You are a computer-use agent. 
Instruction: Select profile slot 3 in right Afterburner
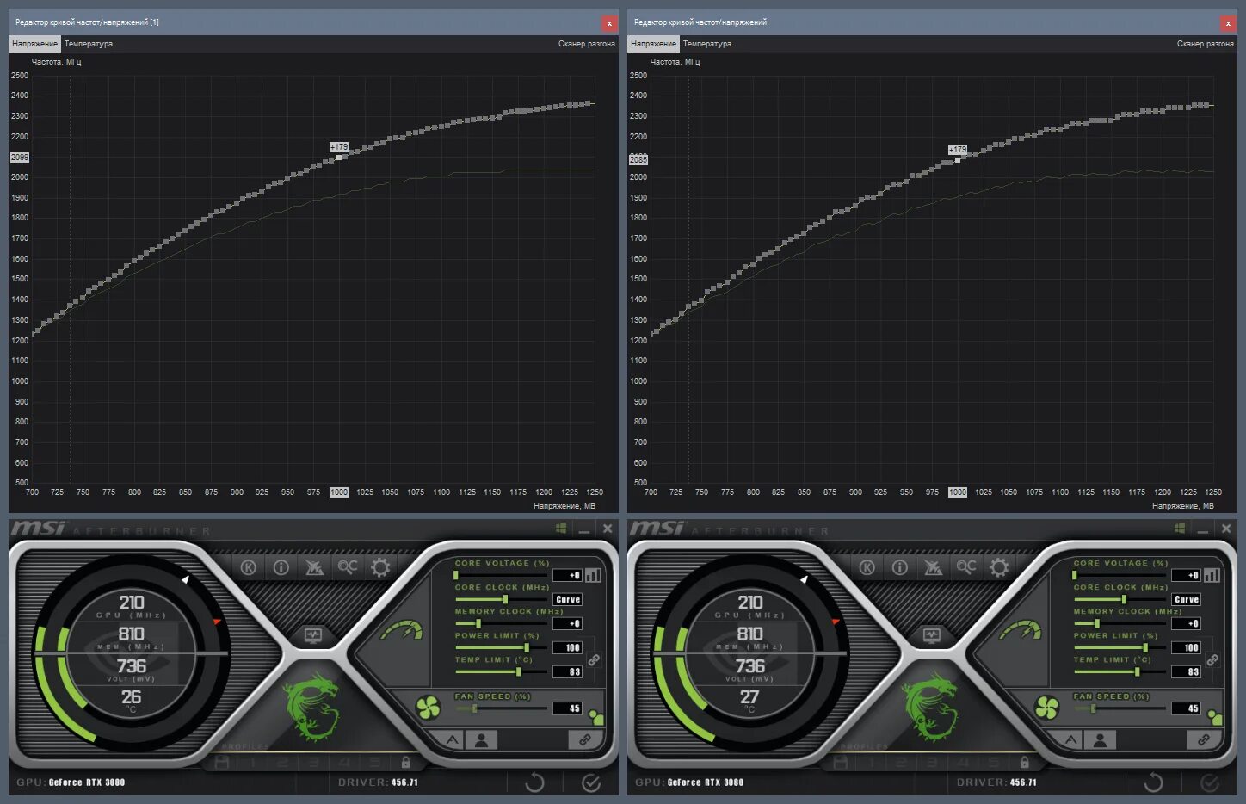pyautogui.click(x=932, y=763)
